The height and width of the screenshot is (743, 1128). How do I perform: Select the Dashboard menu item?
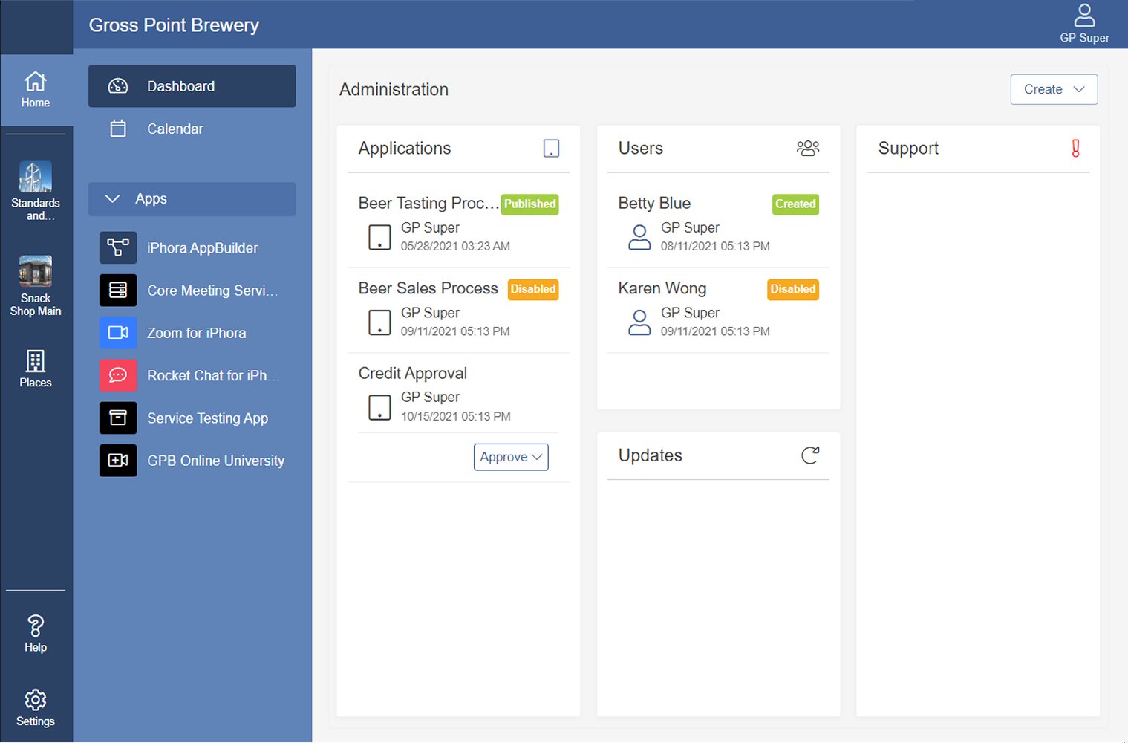click(192, 86)
